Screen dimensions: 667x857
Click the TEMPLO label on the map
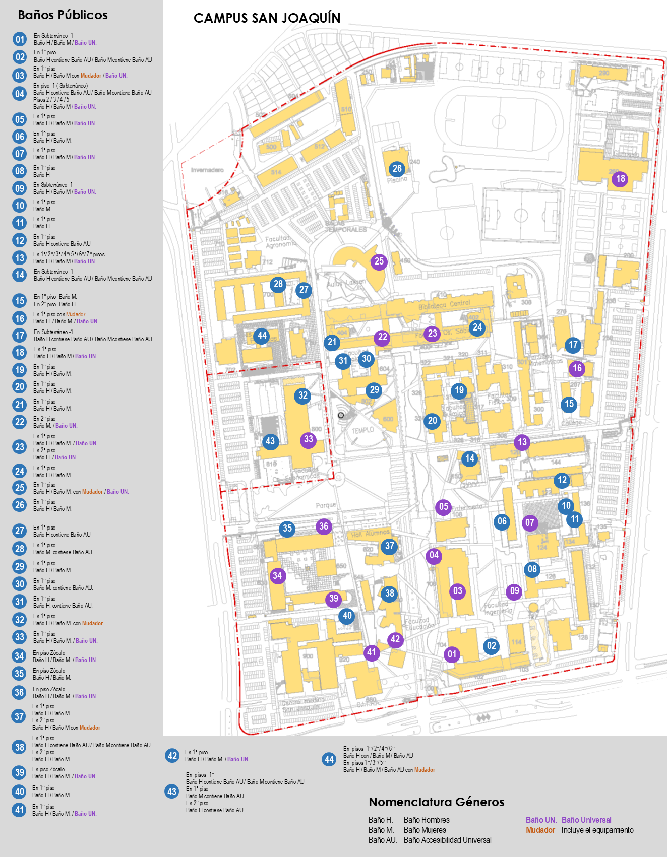(x=362, y=430)
